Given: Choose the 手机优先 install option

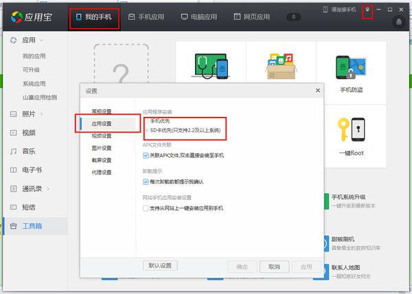Looking at the screenshot, I should click(x=158, y=121).
